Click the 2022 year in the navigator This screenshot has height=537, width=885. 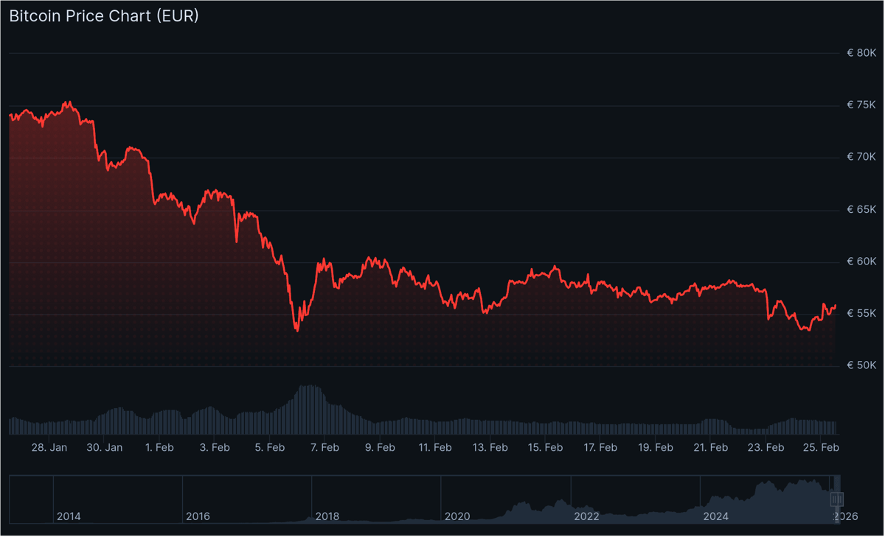(586, 516)
